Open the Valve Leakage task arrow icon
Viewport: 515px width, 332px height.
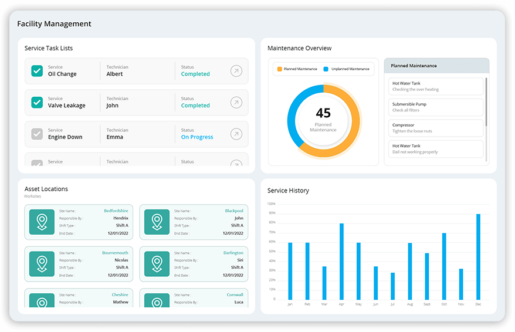coord(236,103)
